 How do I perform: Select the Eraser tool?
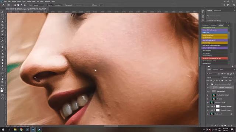pyautogui.click(x=3, y=54)
